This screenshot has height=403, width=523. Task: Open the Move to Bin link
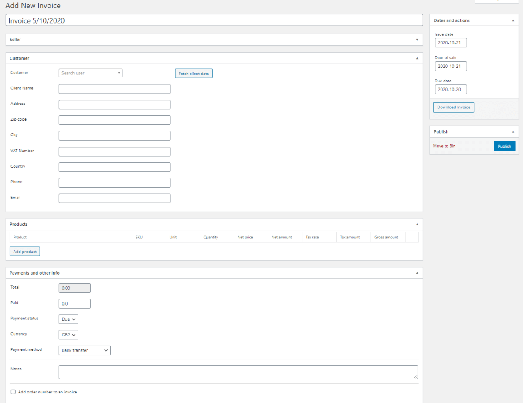coord(444,146)
